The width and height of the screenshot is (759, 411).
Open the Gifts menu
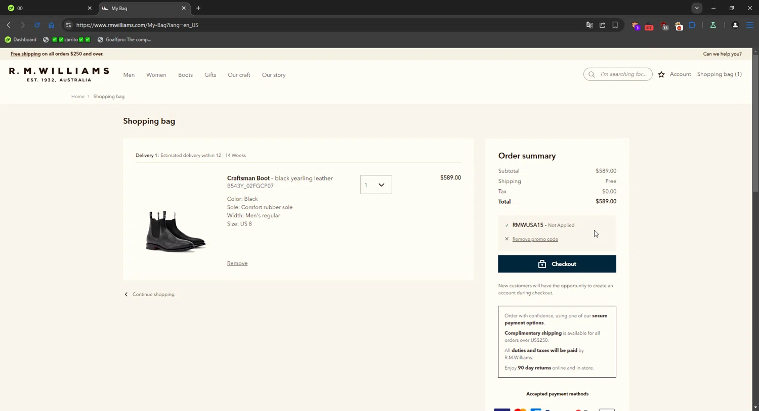tap(210, 75)
